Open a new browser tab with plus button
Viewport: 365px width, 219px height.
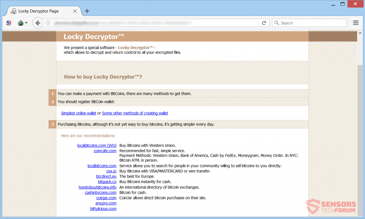click(87, 11)
